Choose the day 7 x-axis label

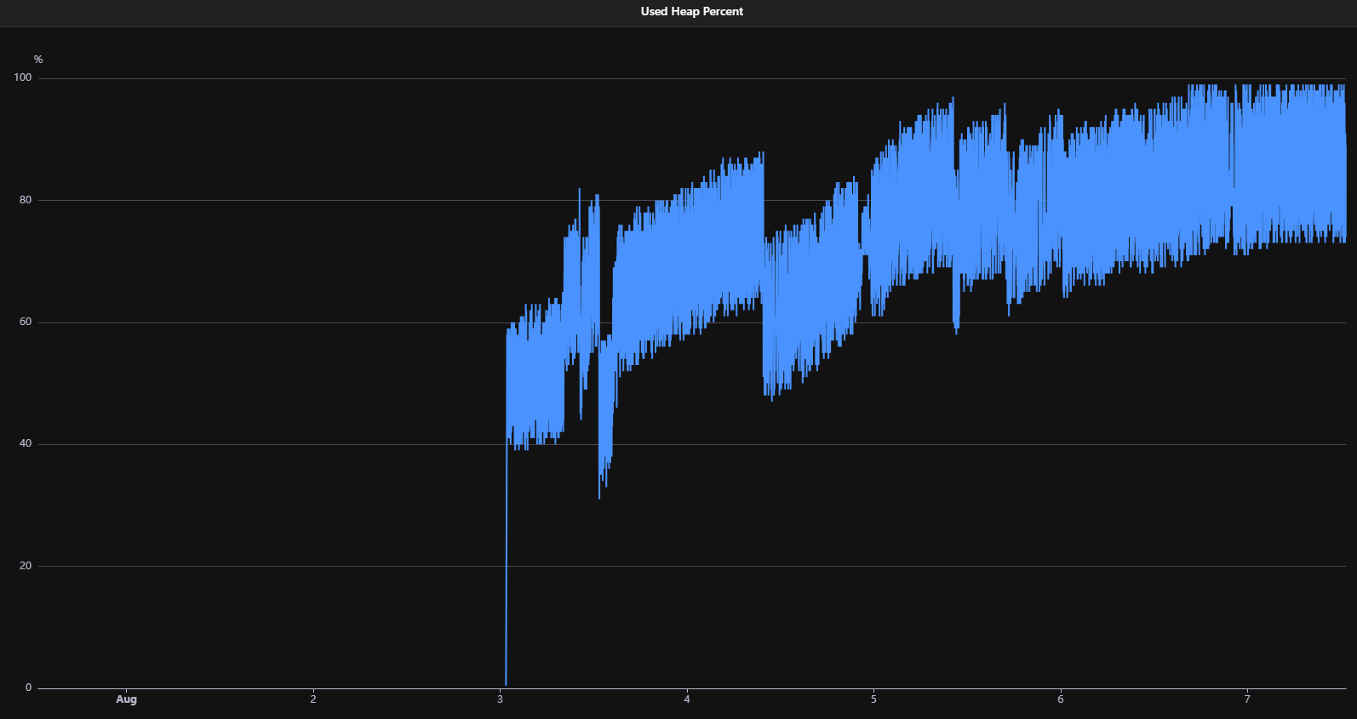click(1247, 699)
